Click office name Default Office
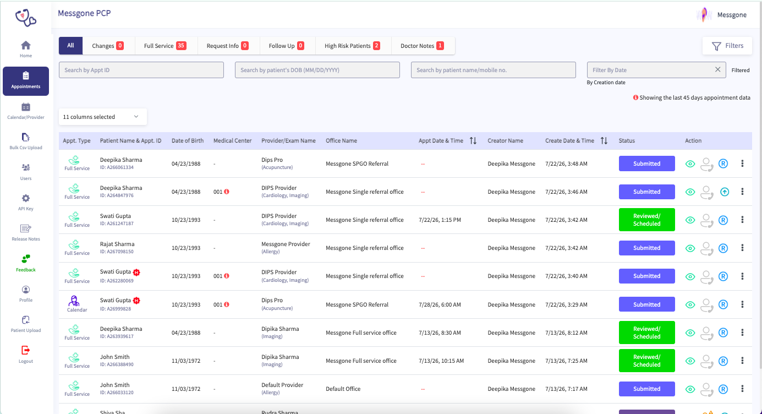Viewport: 762px width, 414px height. tap(343, 389)
